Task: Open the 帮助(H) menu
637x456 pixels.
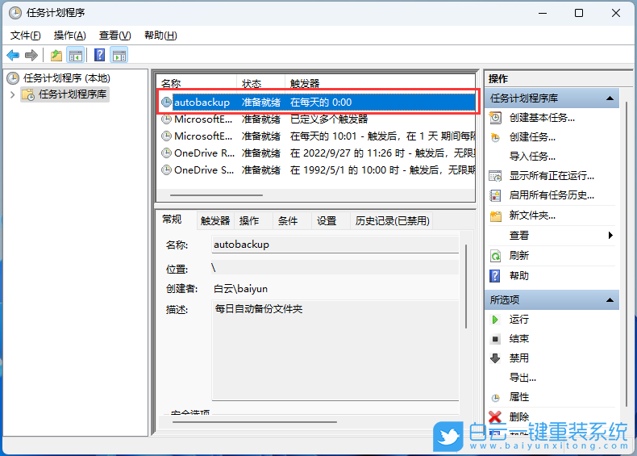Action: pos(160,36)
